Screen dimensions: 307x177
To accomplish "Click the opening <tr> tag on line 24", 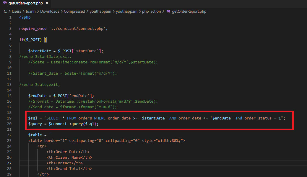I will tap(42, 146).
